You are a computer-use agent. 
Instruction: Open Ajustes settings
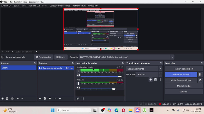click(x=184, y=91)
